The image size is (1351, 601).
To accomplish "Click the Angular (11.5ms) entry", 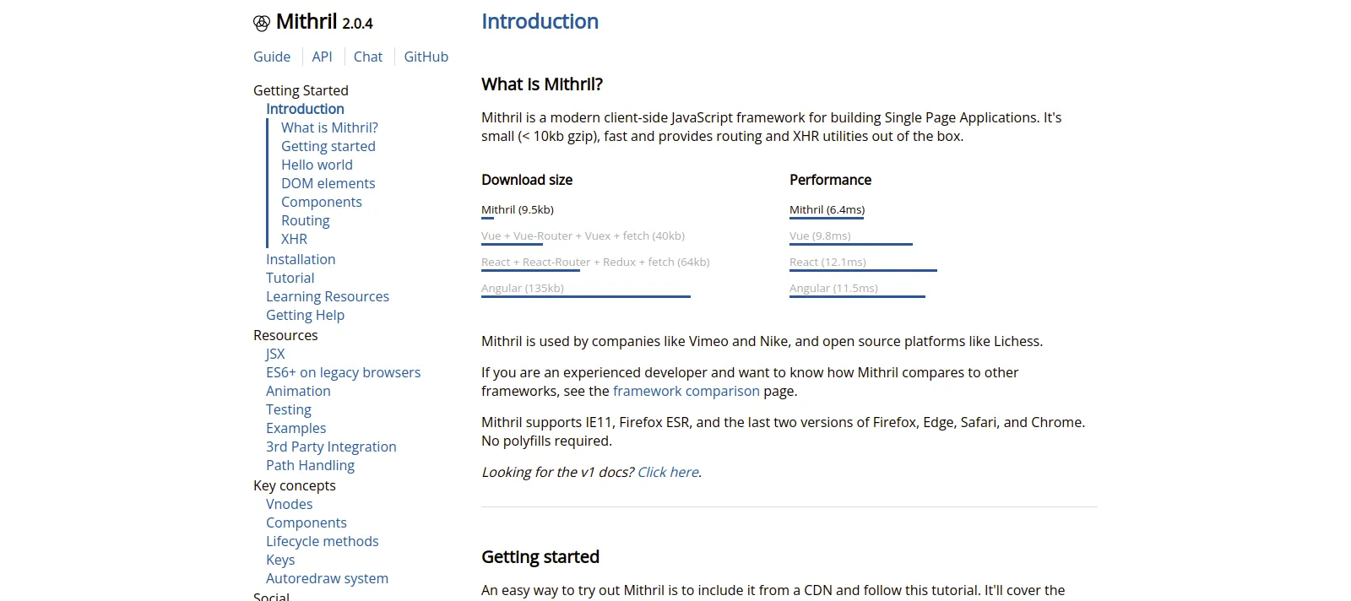I will pos(833,288).
